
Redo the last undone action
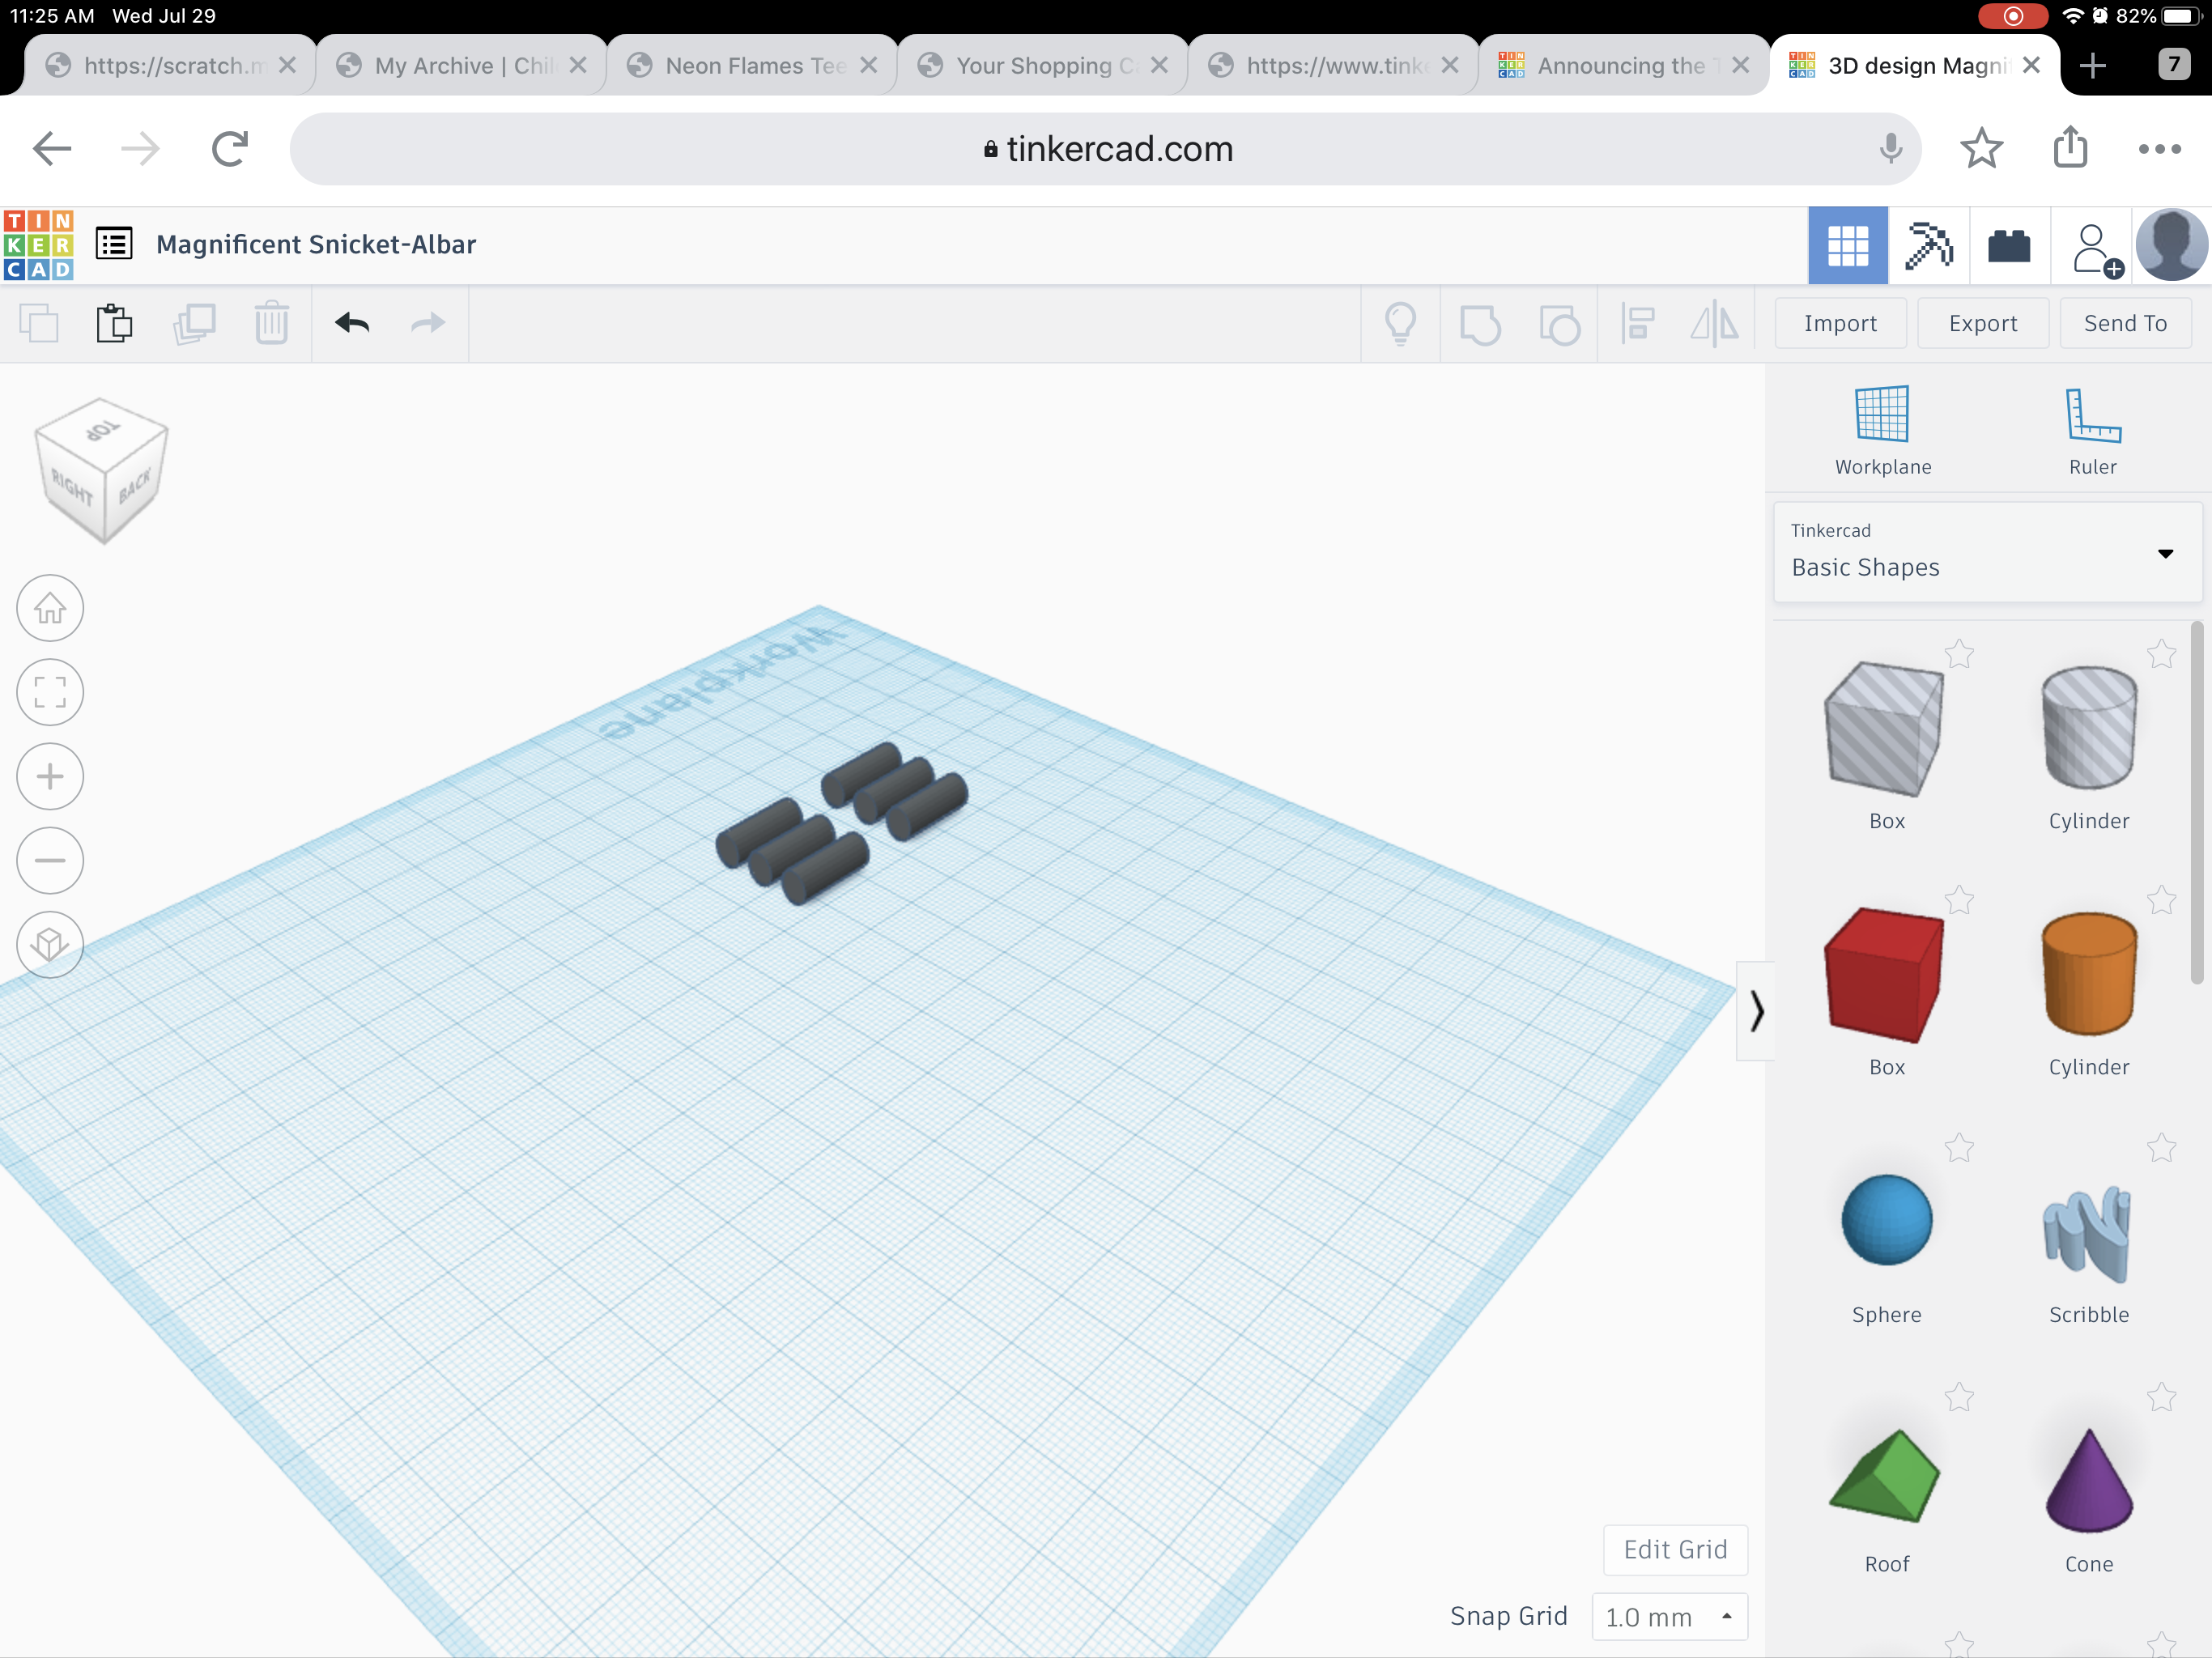428,323
